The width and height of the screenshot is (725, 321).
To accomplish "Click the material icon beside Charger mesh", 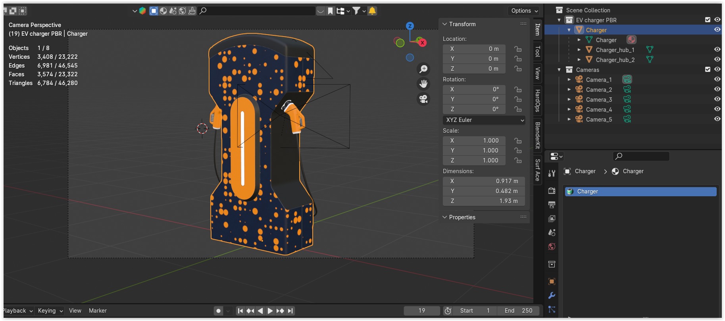I will click(631, 40).
